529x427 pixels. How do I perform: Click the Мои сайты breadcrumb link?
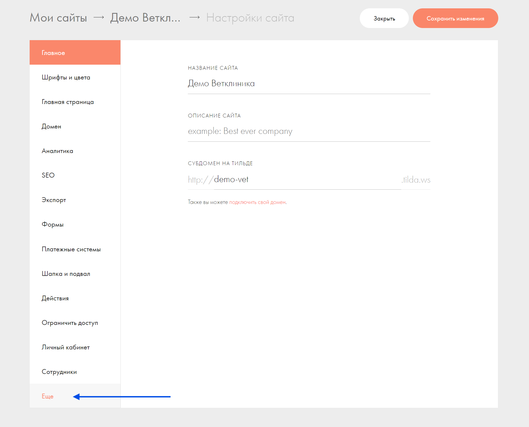(x=58, y=18)
